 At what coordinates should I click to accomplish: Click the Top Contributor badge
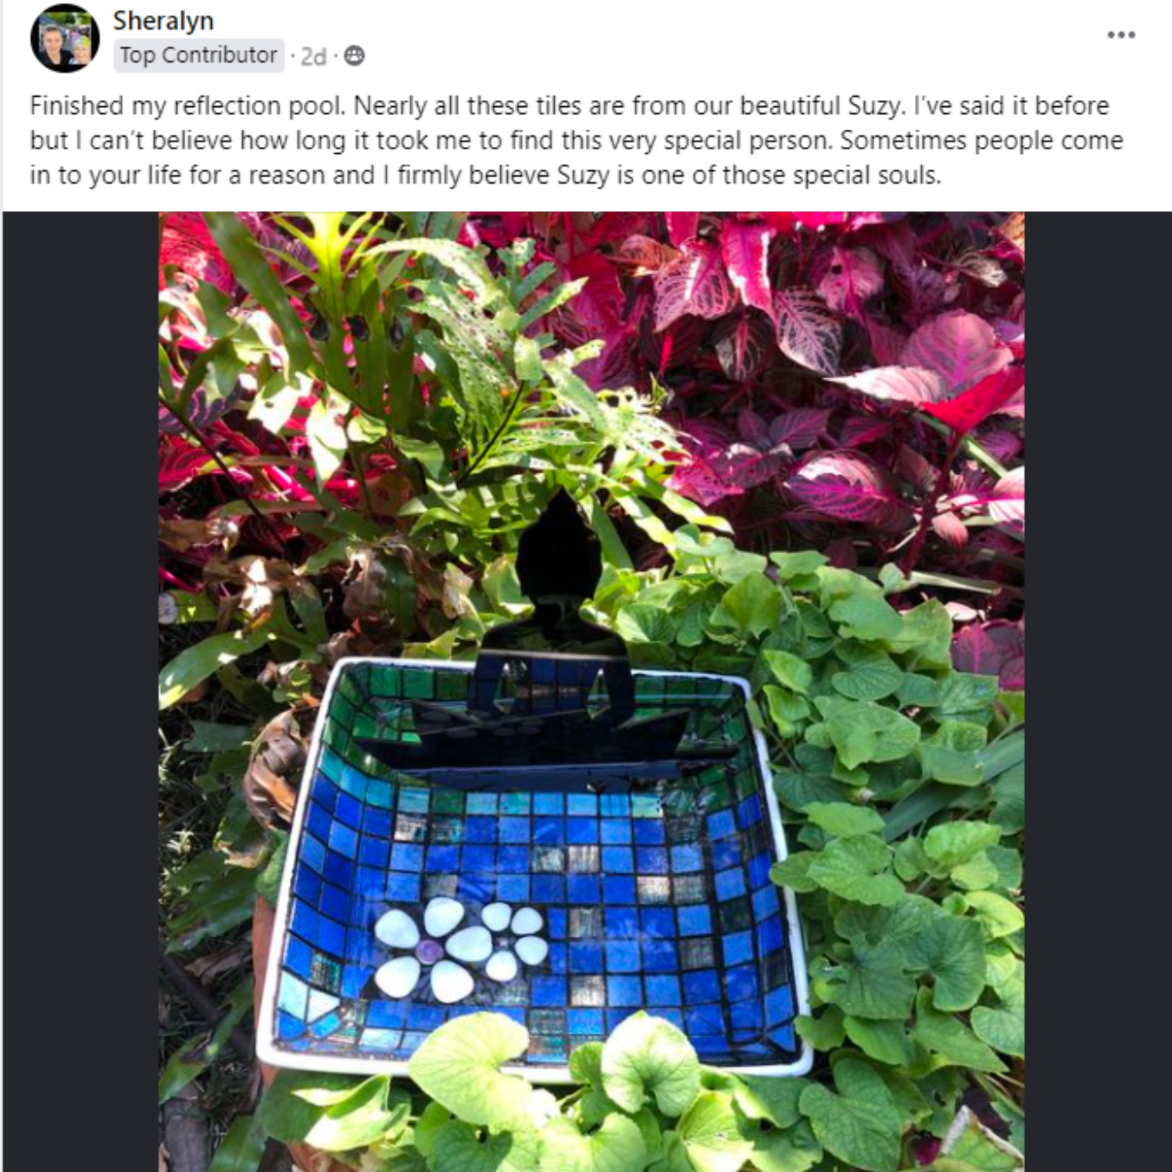pyautogui.click(x=198, y=55)
